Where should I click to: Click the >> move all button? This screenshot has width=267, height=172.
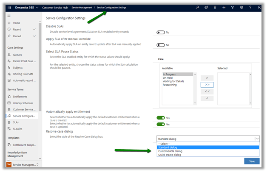(207, 85)
